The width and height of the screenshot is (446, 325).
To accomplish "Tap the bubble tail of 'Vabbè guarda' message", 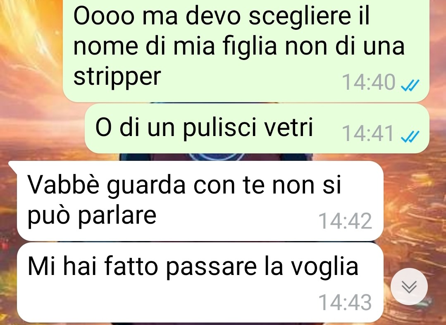I will [13, 165].
